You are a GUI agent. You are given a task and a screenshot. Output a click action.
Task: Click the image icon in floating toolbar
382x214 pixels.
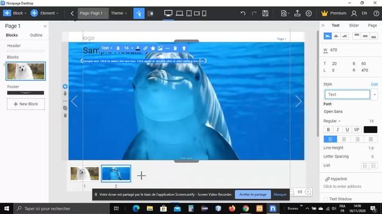[160, 48]
